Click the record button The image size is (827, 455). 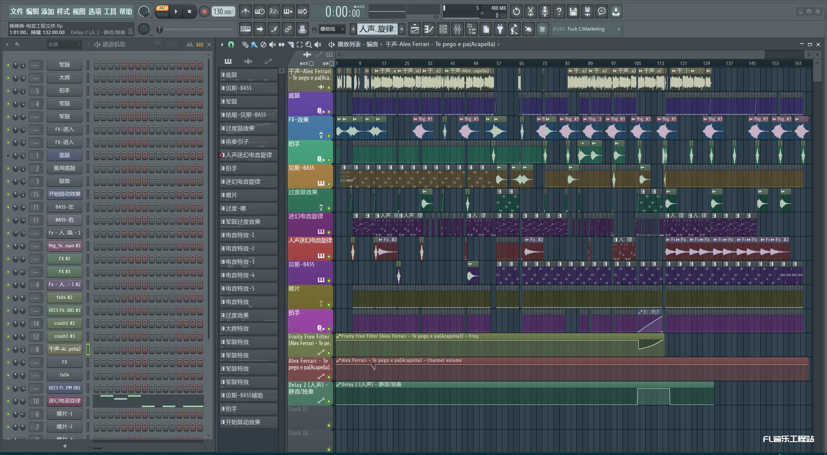pos(204,12)
